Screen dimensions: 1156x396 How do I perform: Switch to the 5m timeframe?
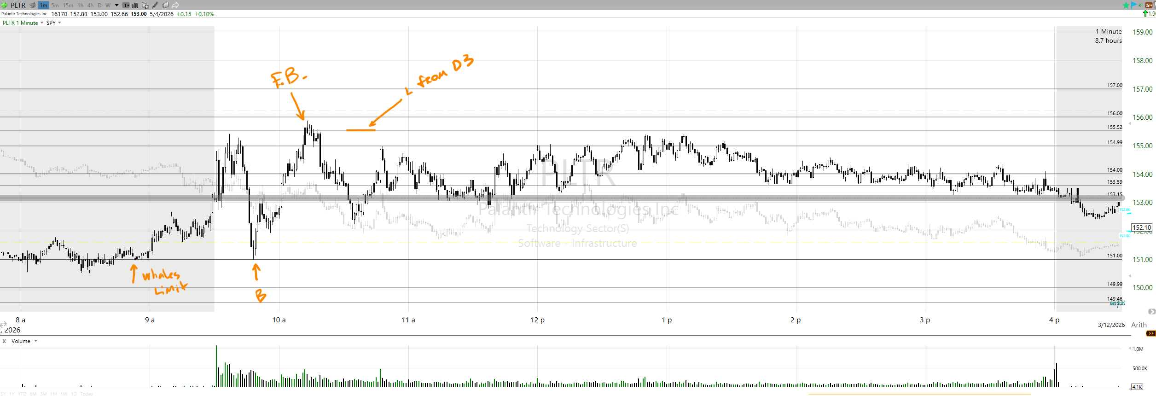pos(55,5)
